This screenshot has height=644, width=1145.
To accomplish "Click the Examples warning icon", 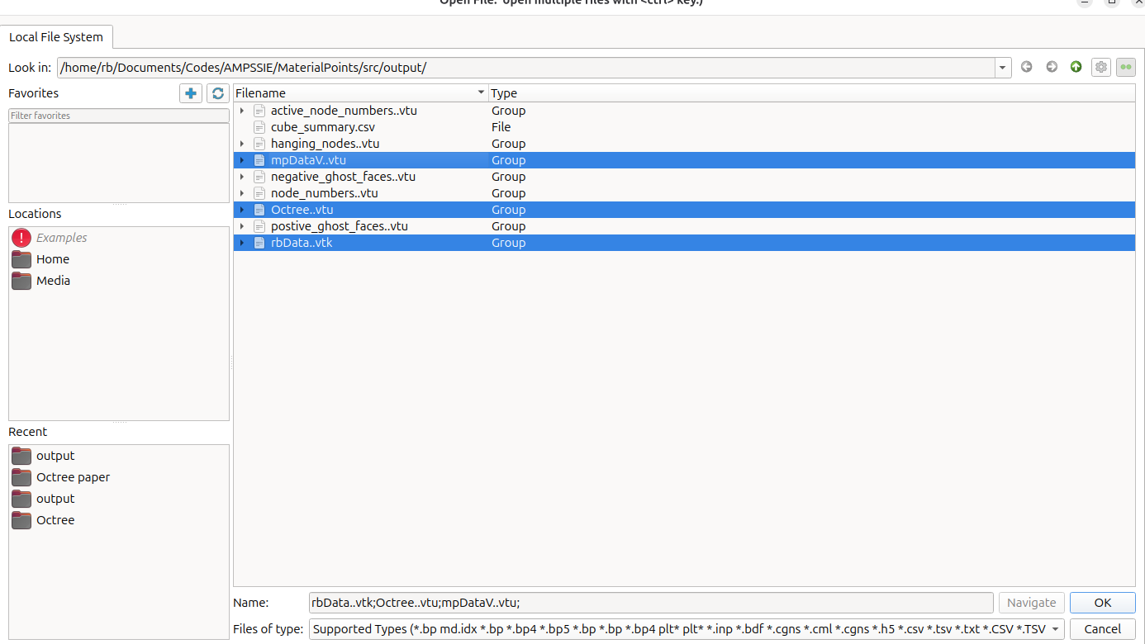I will (21, 238).
